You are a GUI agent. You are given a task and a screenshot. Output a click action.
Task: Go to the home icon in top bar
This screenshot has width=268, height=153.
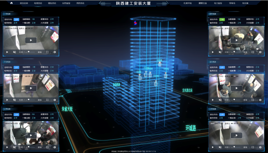click(x=11, y=3)
